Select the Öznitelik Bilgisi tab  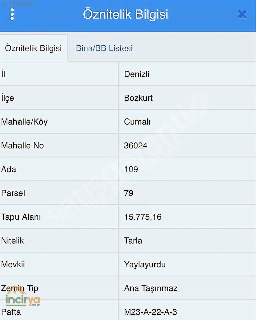pyautogui.click(x=33, y=48)
